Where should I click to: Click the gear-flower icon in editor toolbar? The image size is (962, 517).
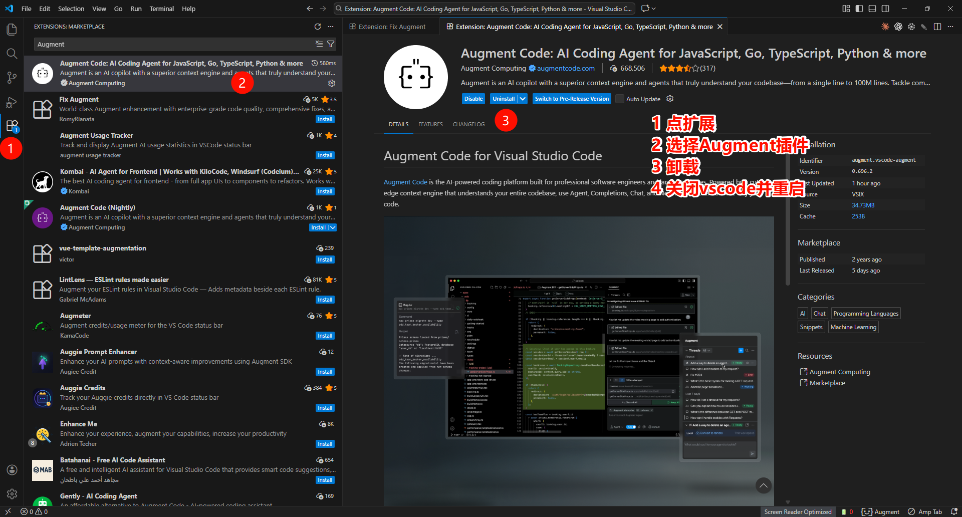pyautogui.click(x=911, y=27)
